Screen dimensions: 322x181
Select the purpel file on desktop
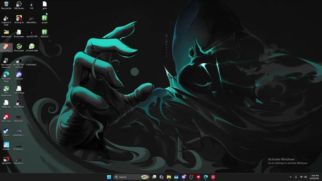tap(45, 20)
